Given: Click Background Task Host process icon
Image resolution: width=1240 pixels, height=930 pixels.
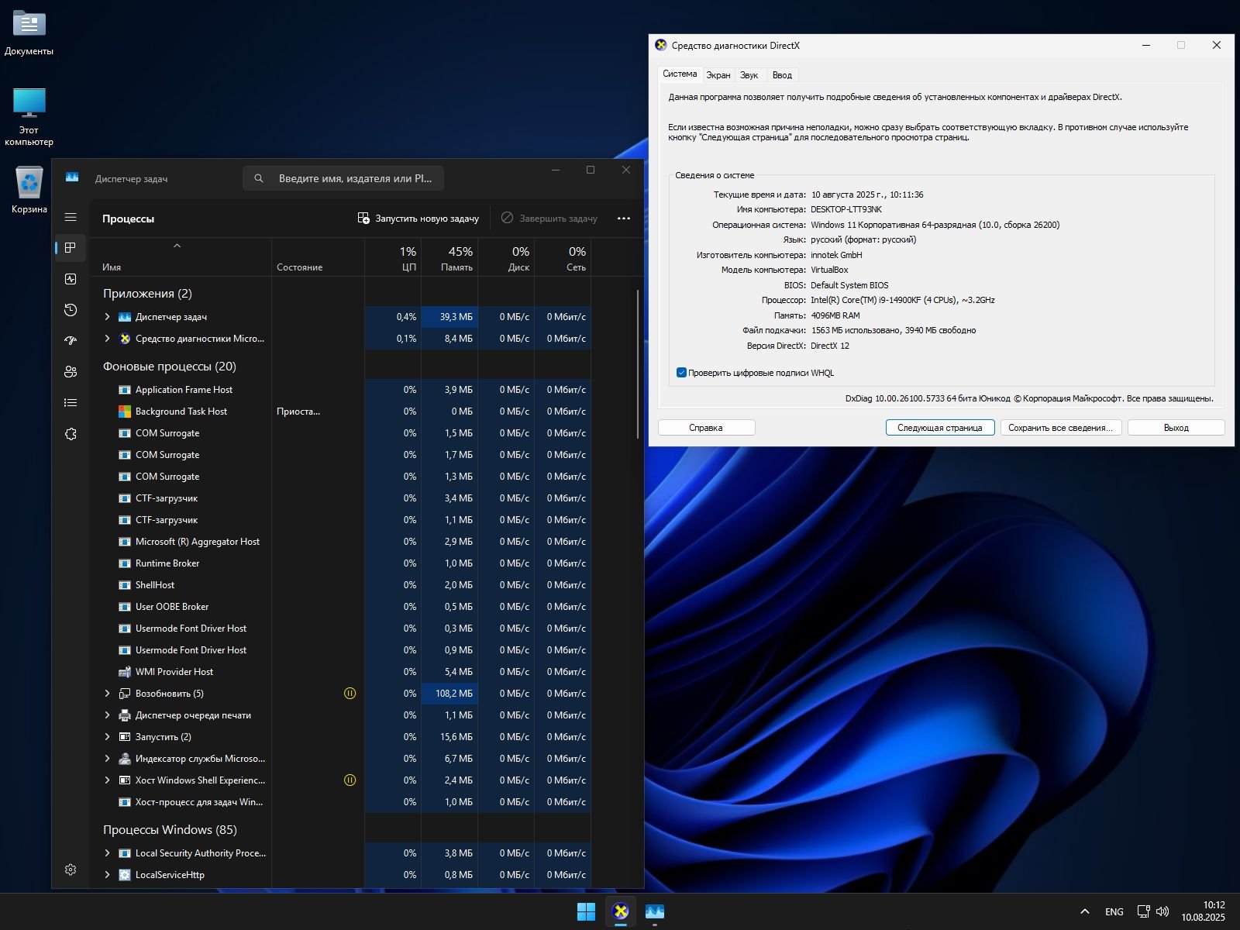Looking at the screenshot, I should point(125,412).
